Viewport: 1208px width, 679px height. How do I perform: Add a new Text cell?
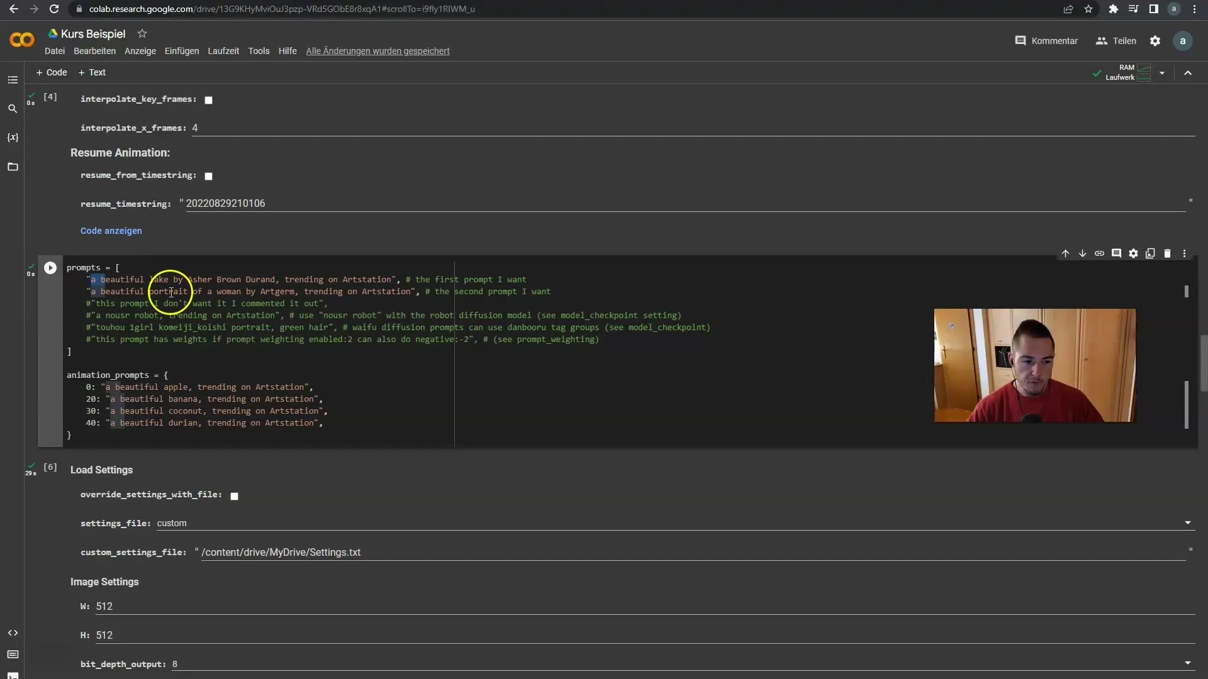92,72
